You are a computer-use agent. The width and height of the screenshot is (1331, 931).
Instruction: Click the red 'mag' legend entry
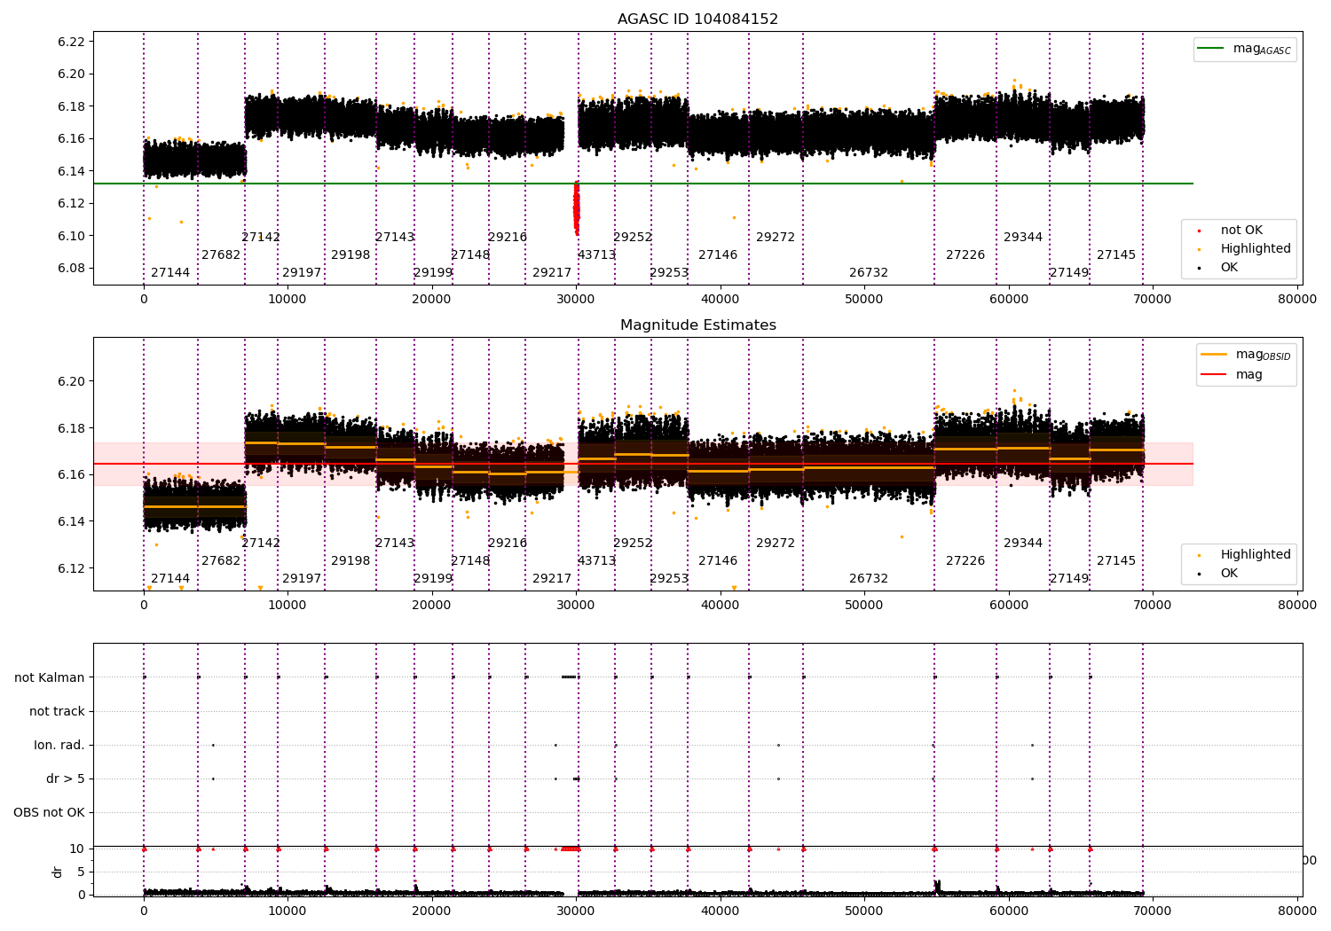1232,374
